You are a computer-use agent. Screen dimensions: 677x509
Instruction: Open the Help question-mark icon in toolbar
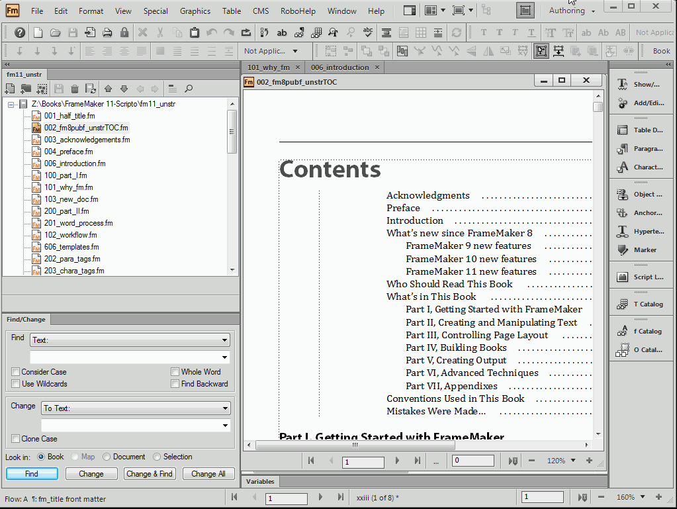click(20, 32)
